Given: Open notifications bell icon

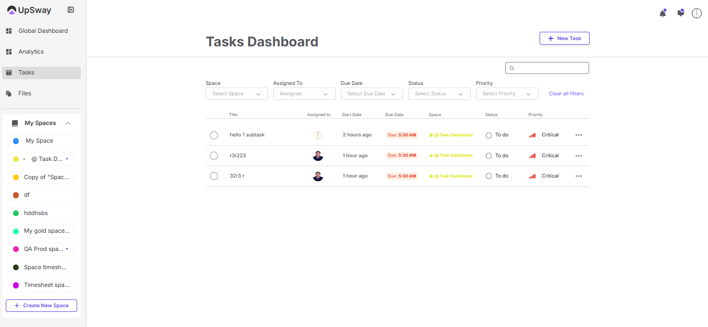Looking at the screenshot, I should [x=663, y=14].
